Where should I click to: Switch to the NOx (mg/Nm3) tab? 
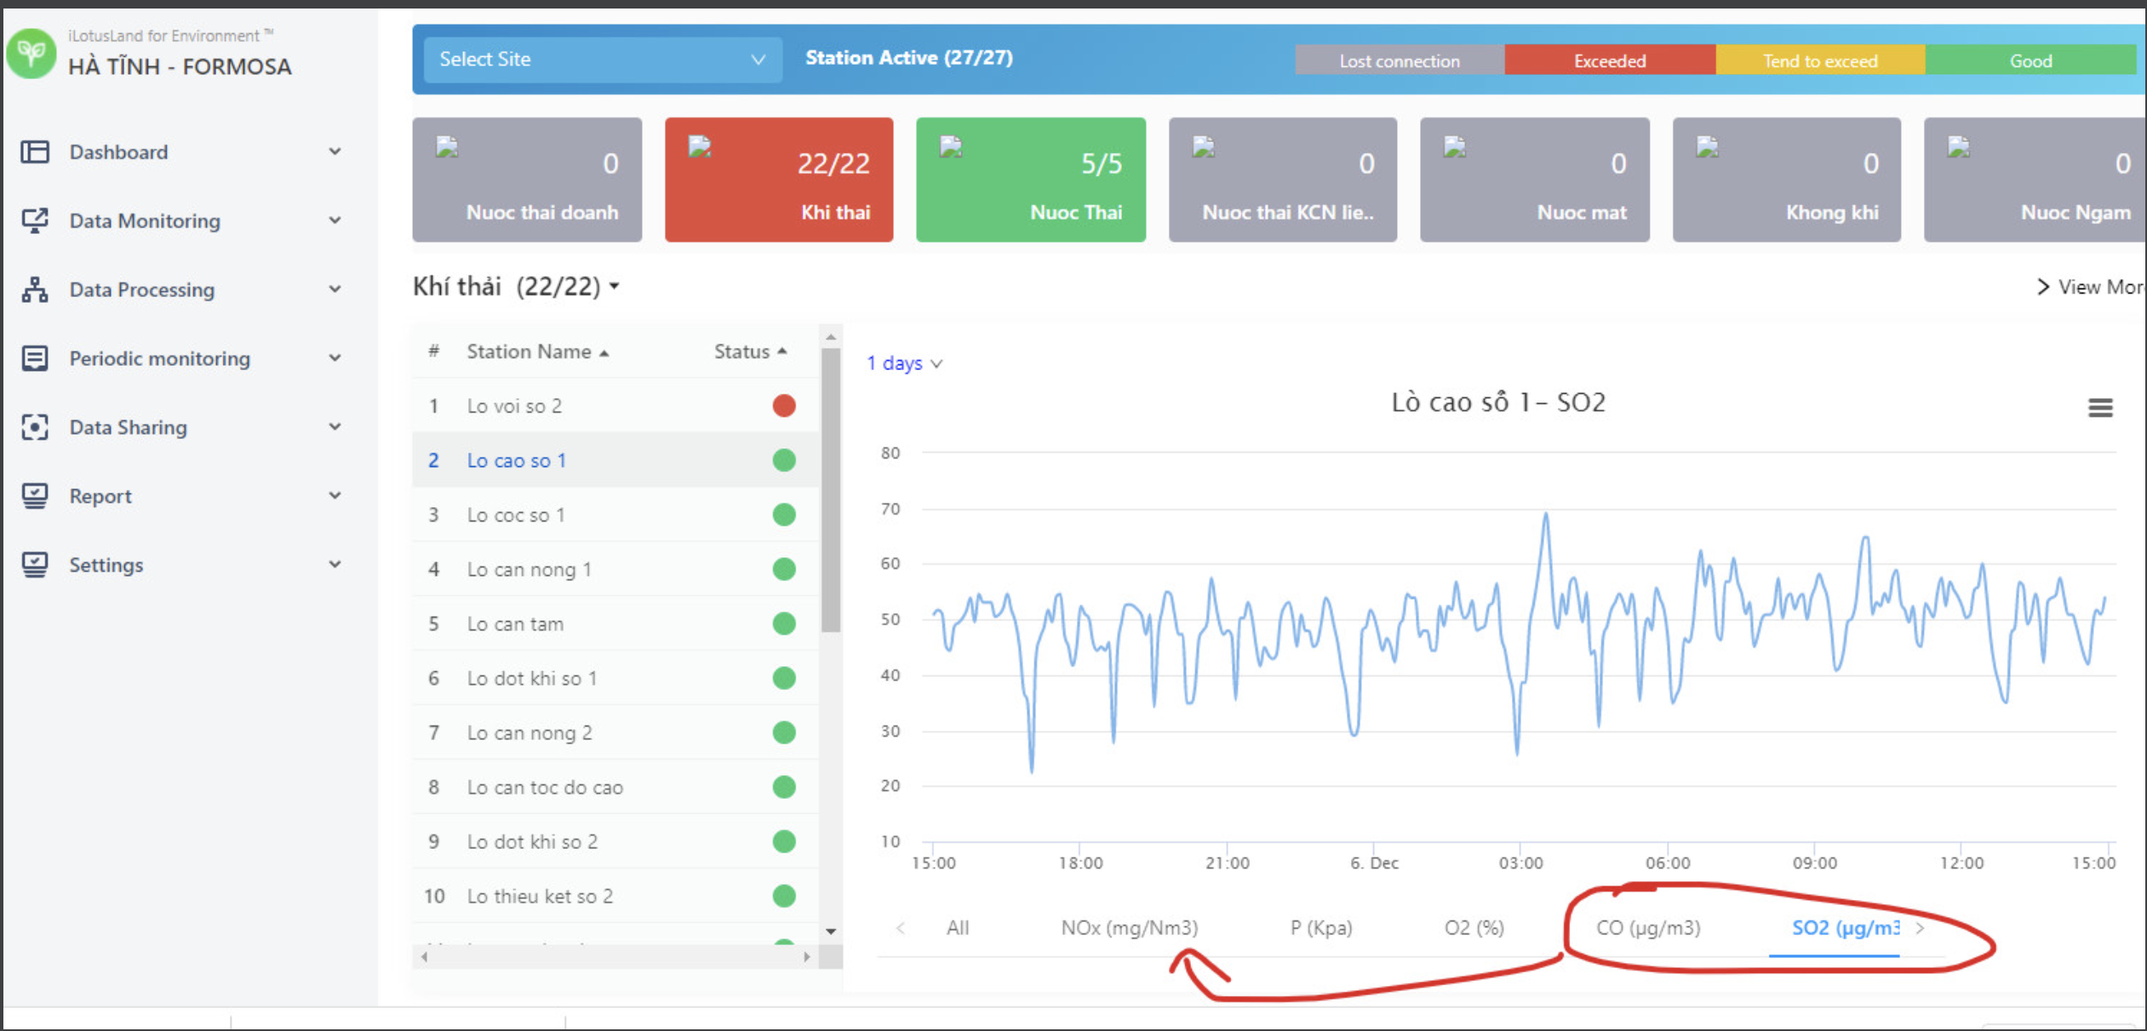tap(1129, 928)
